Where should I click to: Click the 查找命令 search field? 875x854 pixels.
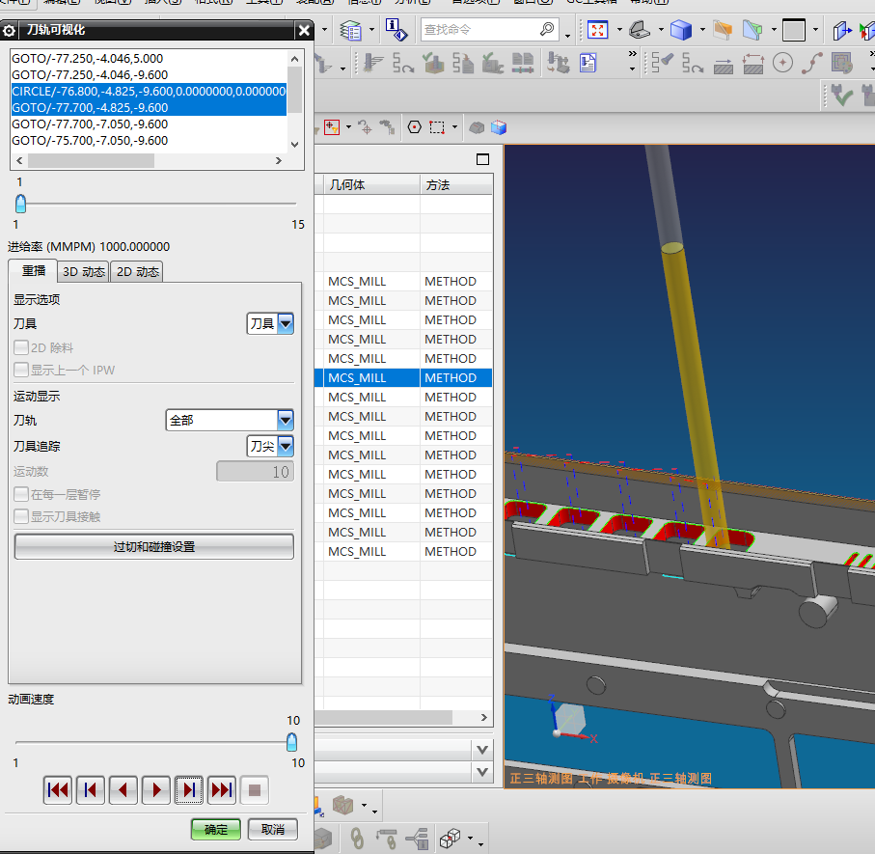(478, 30)
